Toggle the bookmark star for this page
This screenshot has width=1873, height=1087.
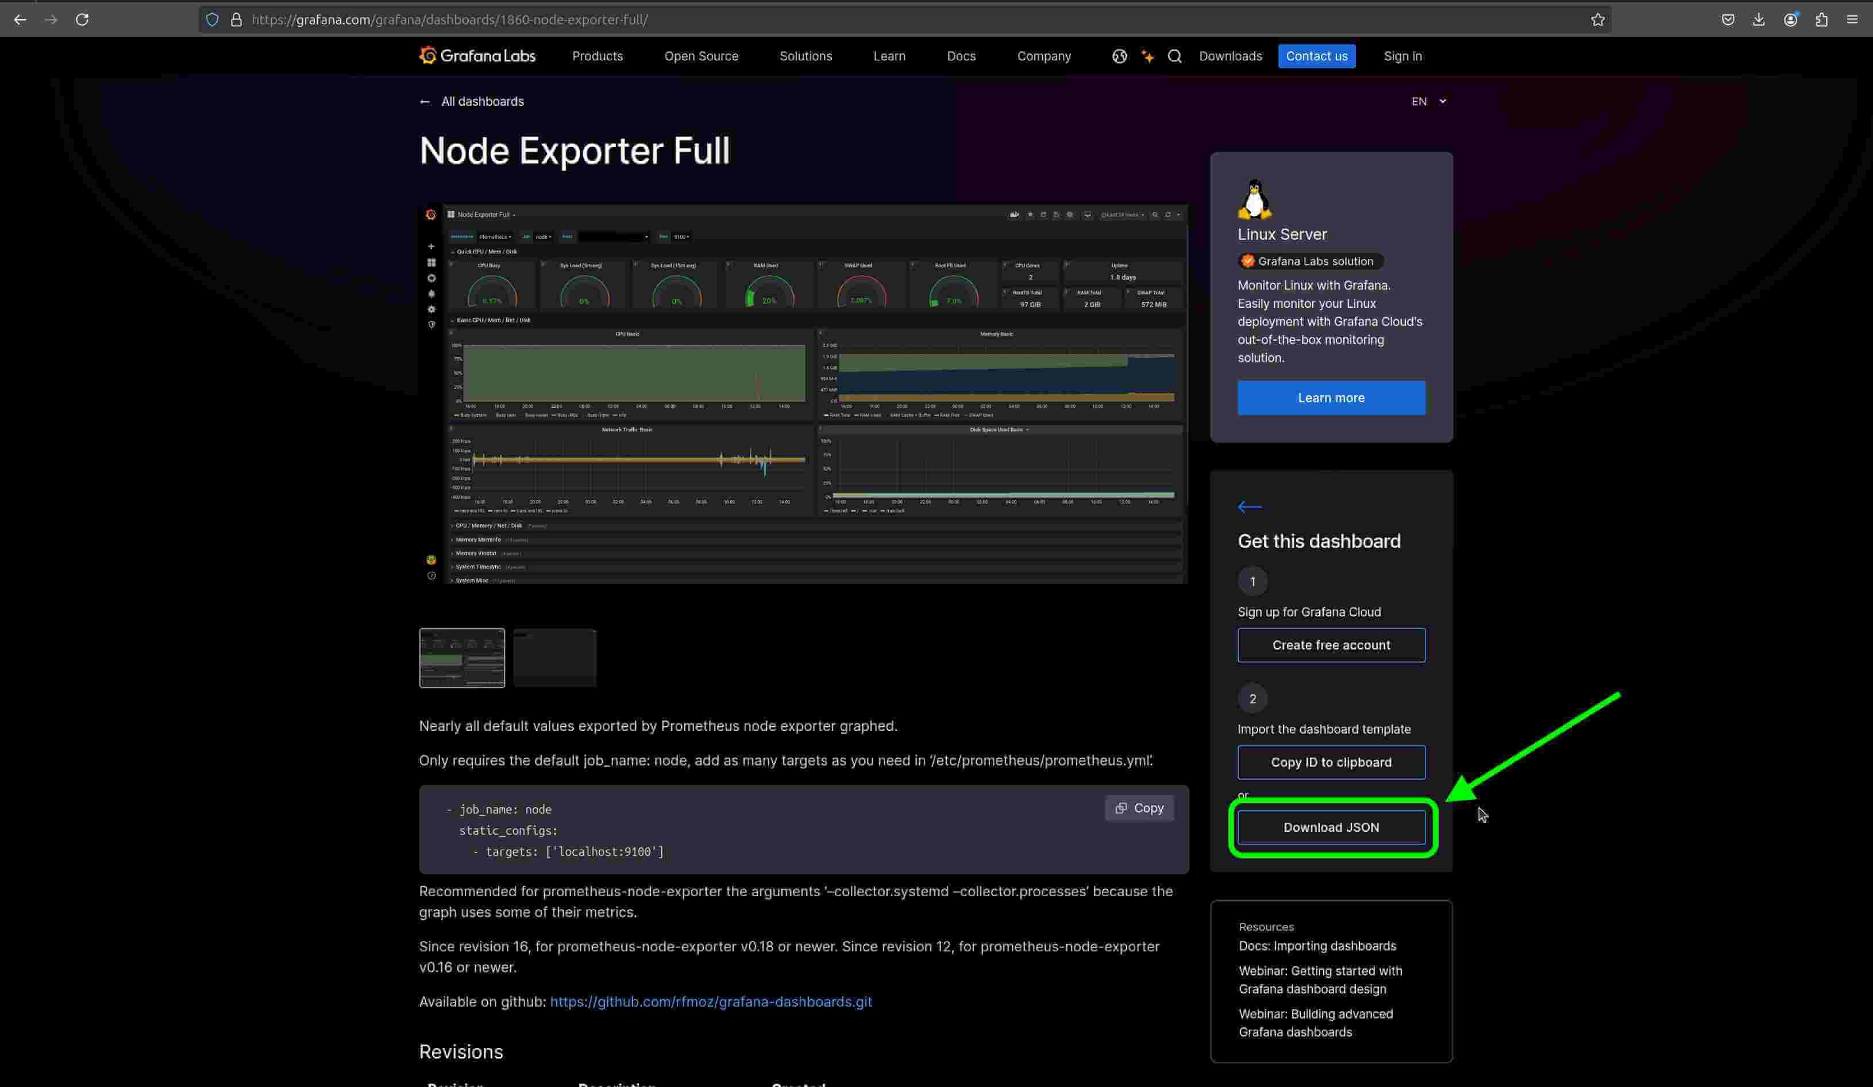[1598, 20]
